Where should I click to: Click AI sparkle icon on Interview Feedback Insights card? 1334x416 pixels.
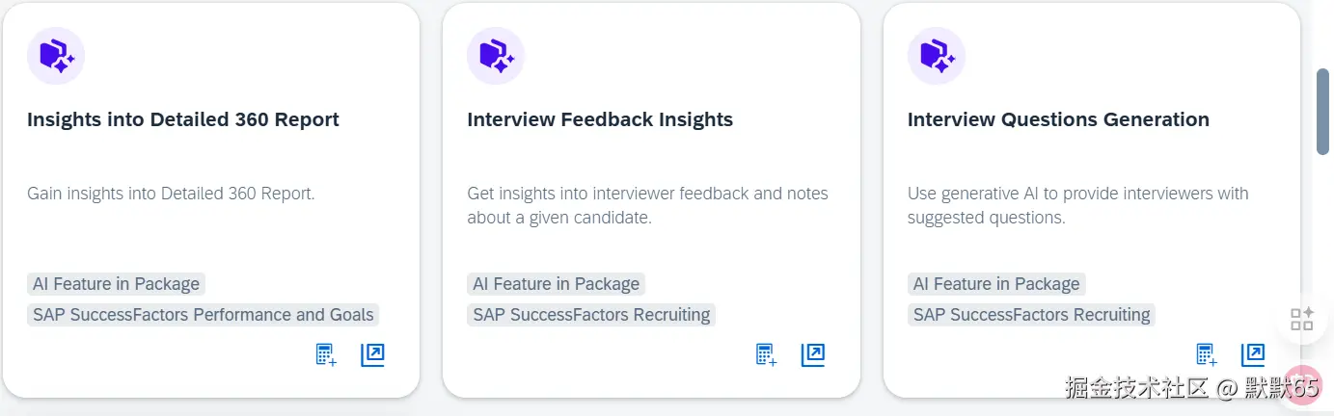(496, 56)
